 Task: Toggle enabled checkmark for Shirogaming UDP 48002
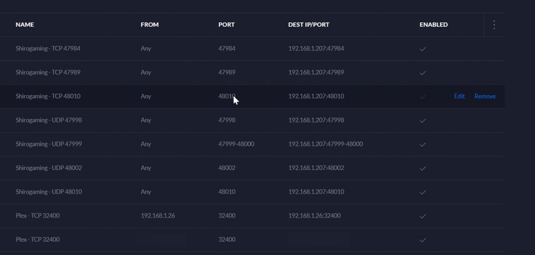pos(423,168)
